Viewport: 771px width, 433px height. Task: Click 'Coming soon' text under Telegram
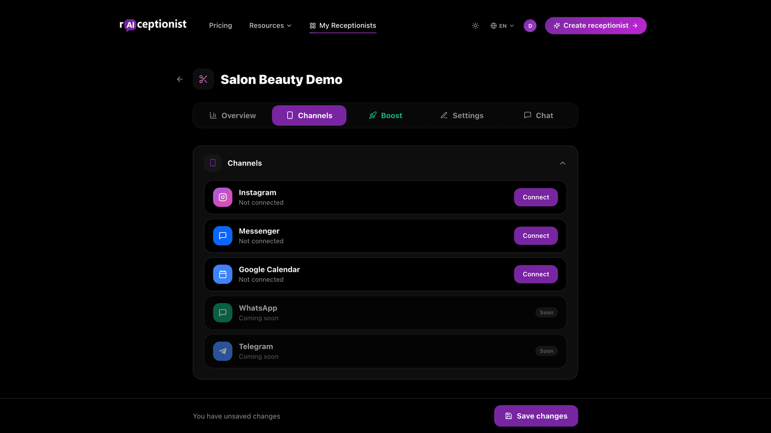click(x=259, y=357)
